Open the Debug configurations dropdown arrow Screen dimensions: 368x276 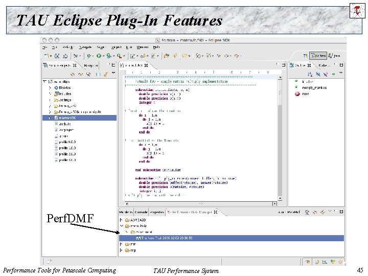[x=93, y=56]
